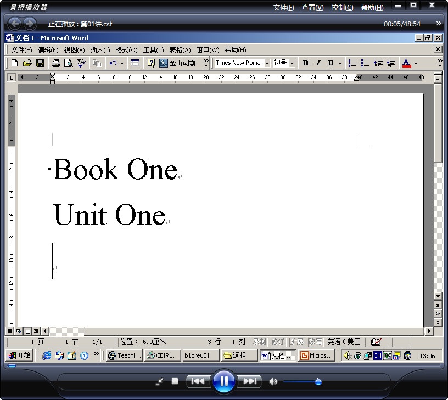Image resolution: width=448 pixels, height=400 pixels.
Task: Launch the 金山词霸 dictionary tool
Action: pyautogui.click(x=178, y=63)
